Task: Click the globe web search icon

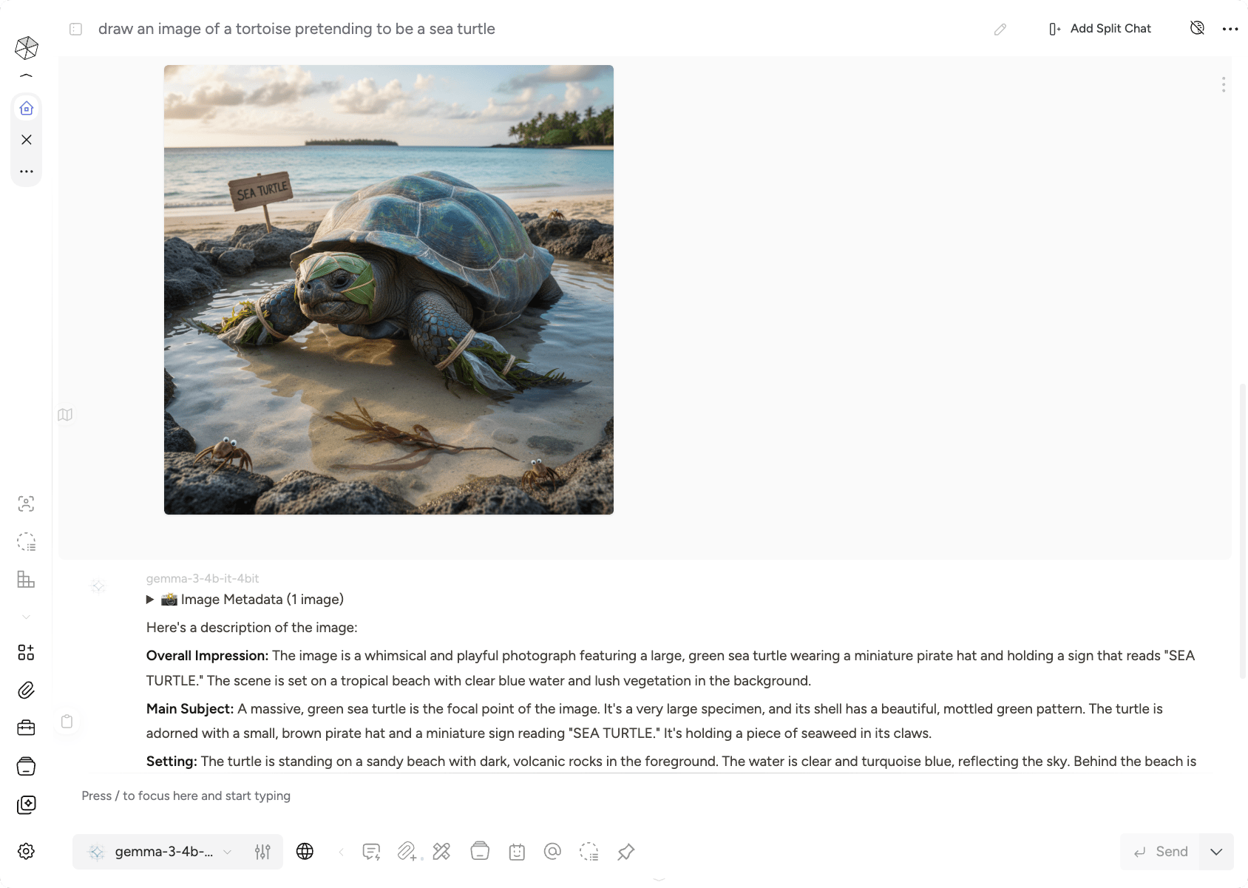Action: 305,852
